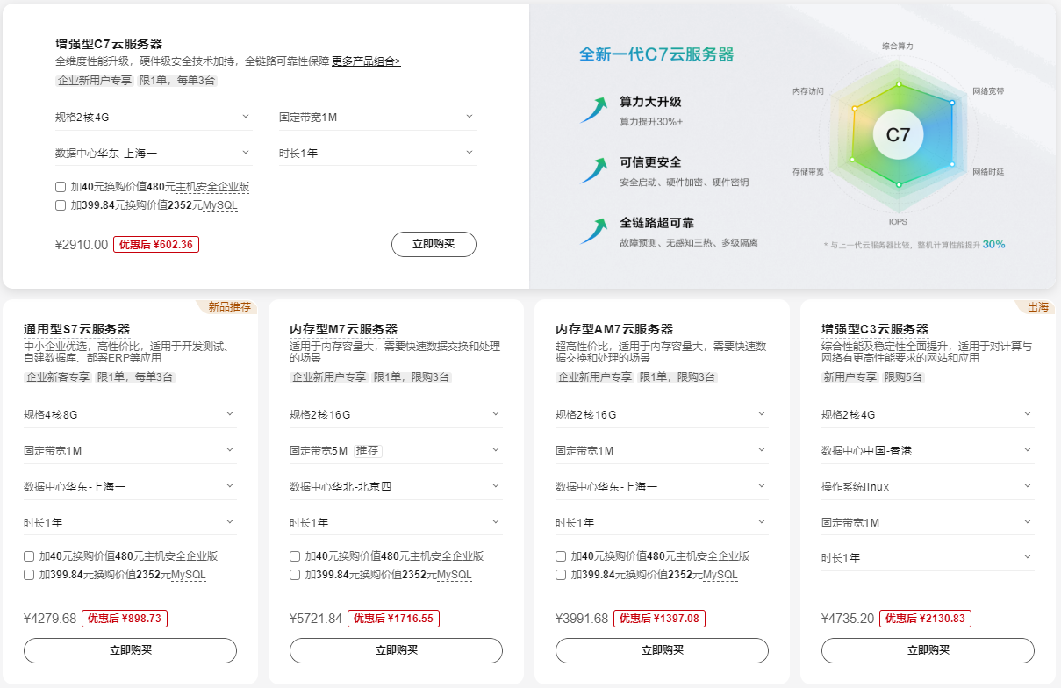Click the C7 radar performance chart

(897, 133)
